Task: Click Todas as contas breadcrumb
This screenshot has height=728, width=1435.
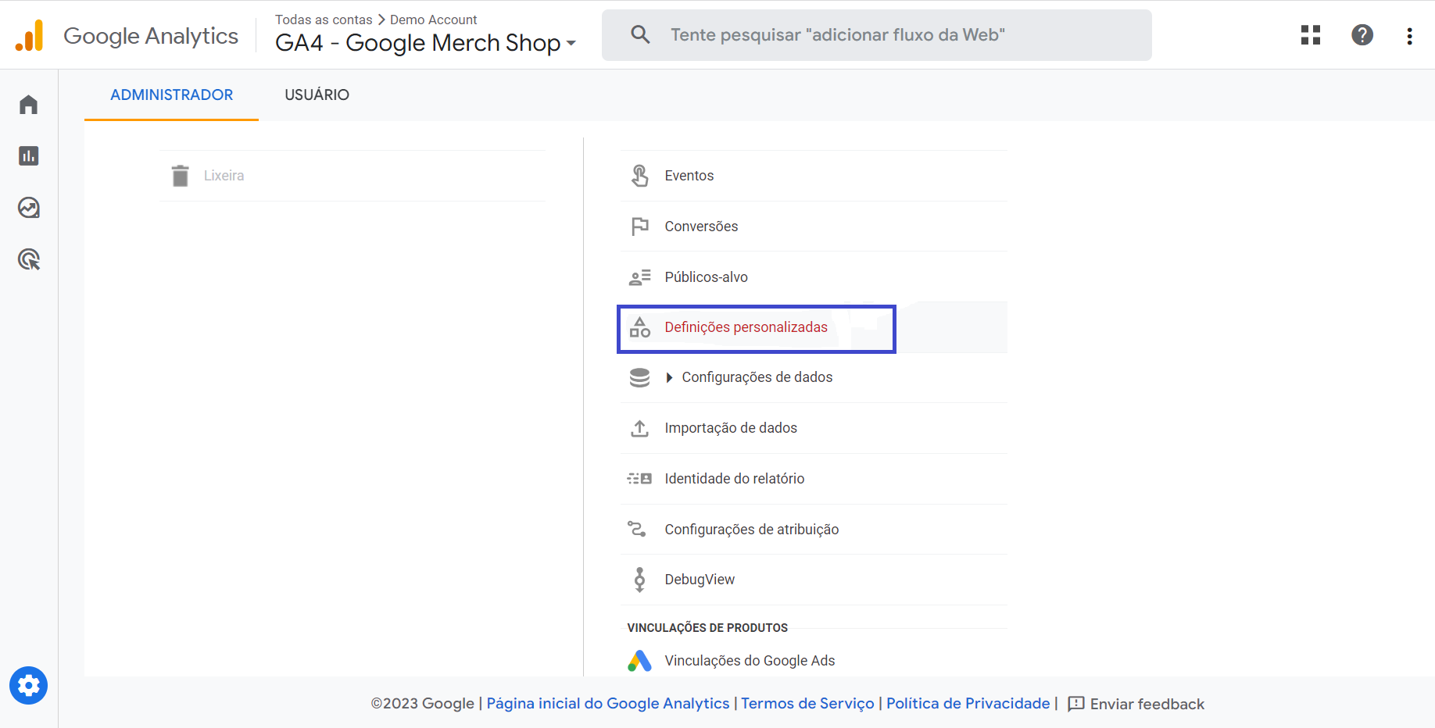Action: pyautogui.click(x=324, y=20)
